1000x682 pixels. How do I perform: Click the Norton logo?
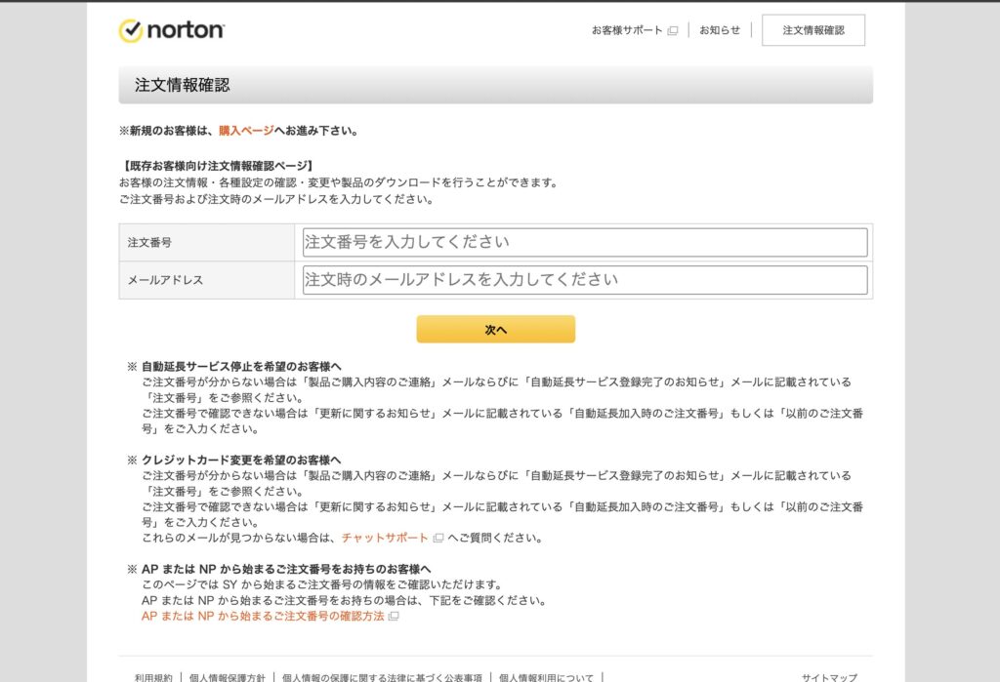172,30
